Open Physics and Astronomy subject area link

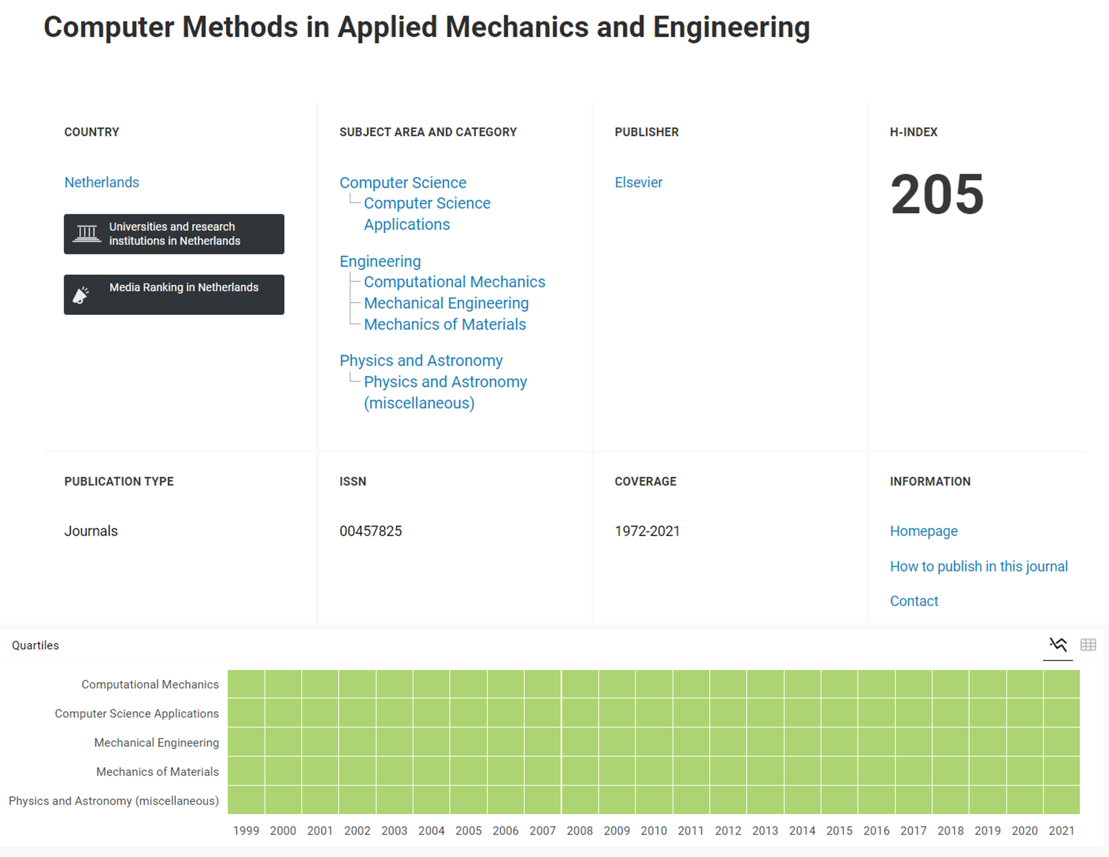tap(421, 360)
